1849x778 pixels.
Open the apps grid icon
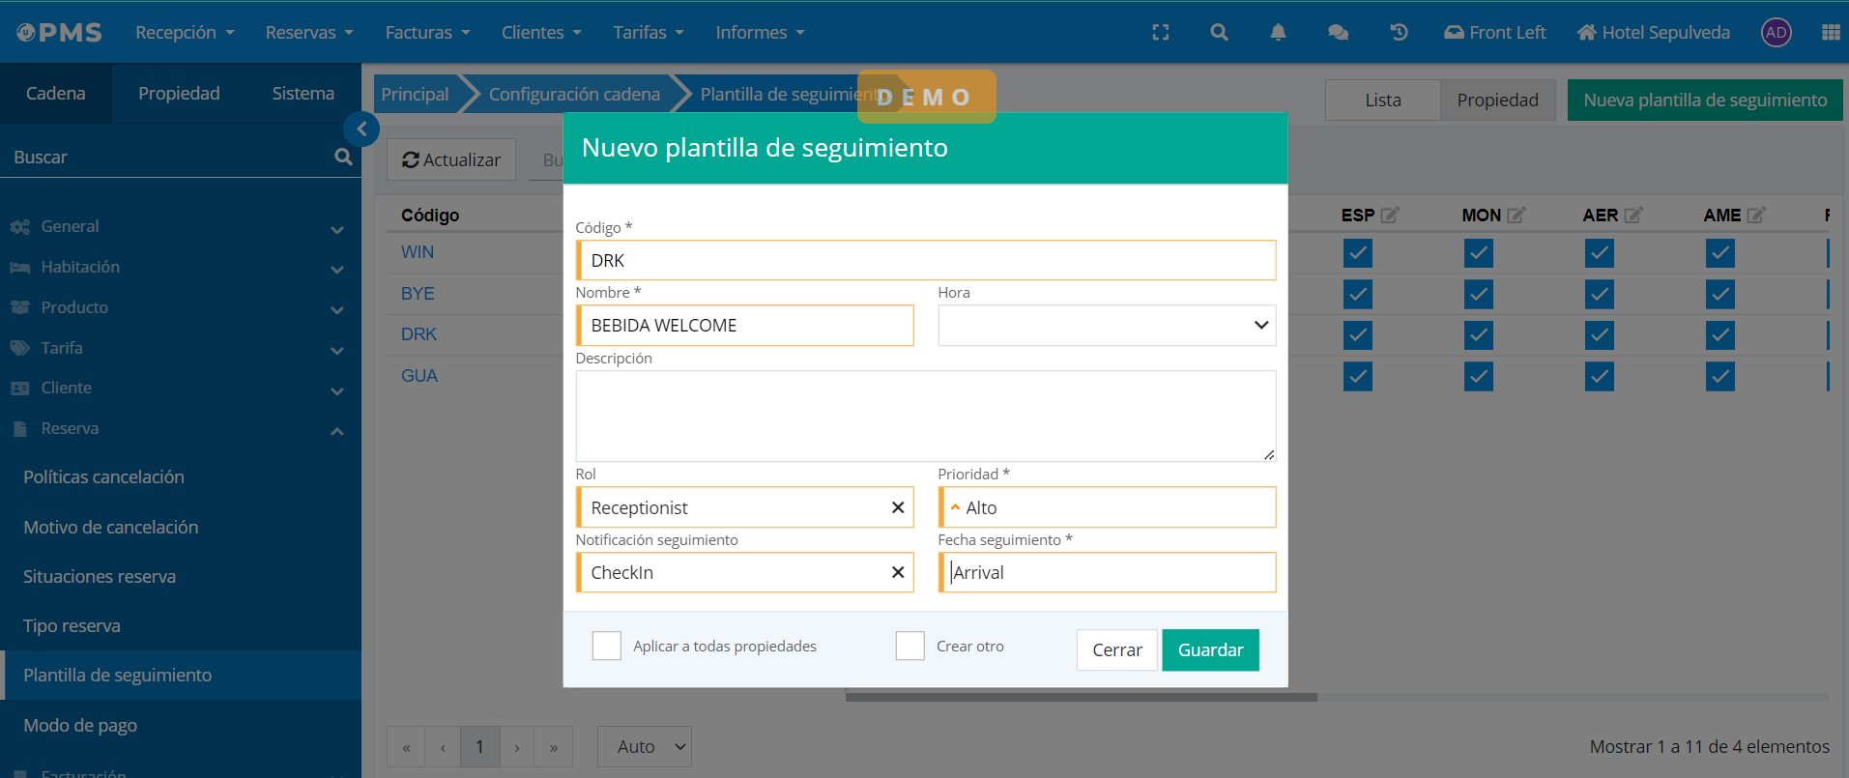1830,33
